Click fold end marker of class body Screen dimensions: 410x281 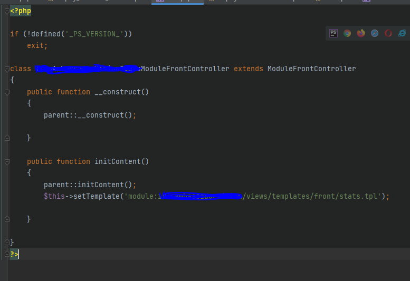(7, 242)
